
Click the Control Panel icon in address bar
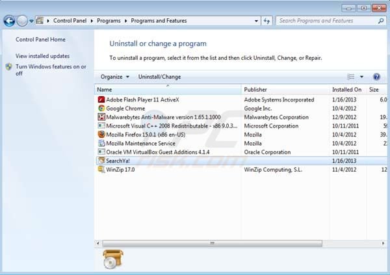(x=40, y=21)
